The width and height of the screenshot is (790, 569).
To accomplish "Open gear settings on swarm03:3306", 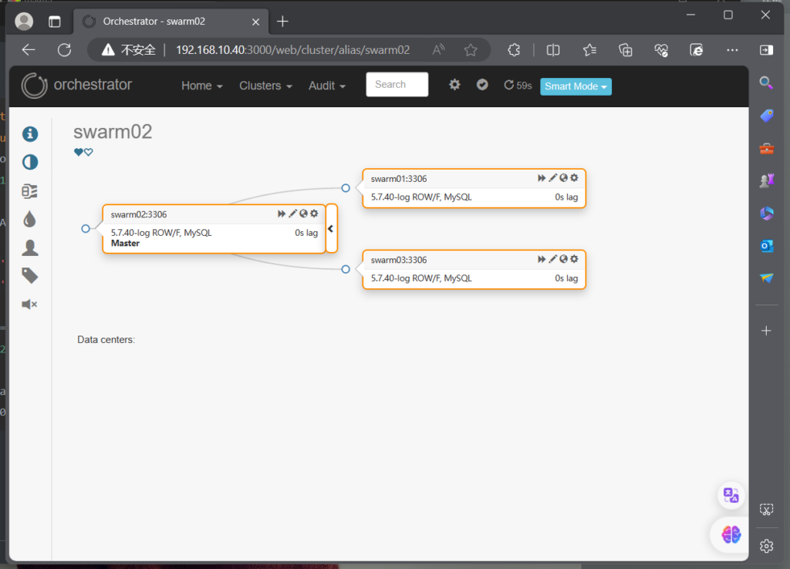I will 574,259.
